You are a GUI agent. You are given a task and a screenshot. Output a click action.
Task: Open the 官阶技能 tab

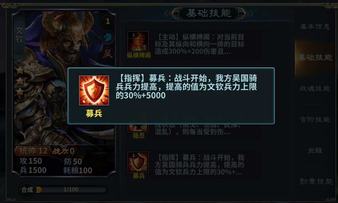[315, 119]
